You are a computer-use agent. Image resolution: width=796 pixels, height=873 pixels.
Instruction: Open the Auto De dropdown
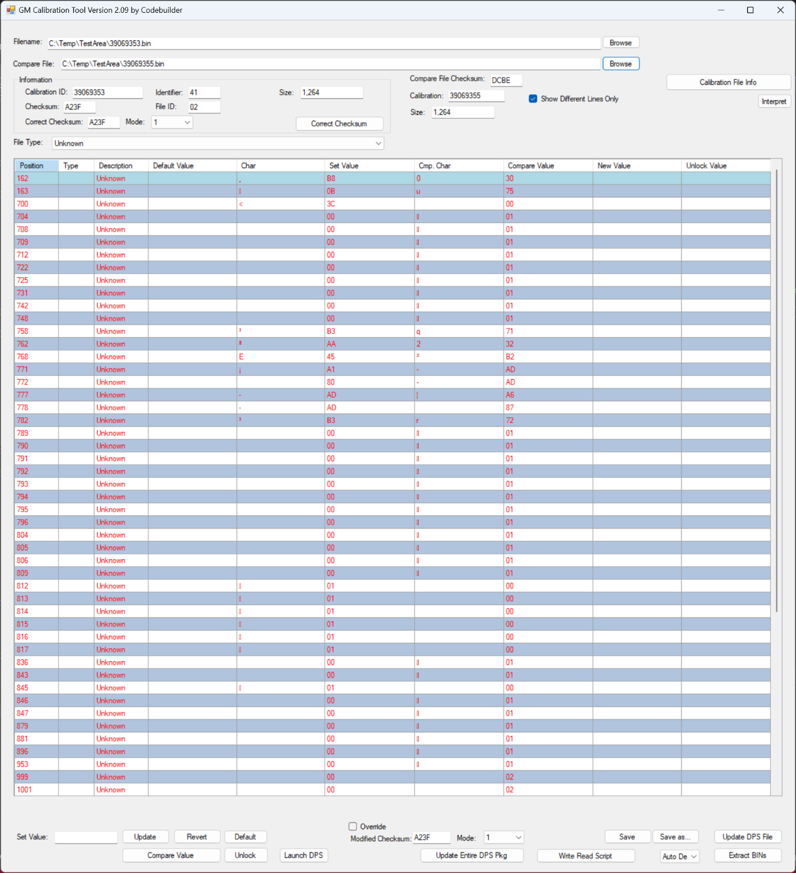pos(680,856)
